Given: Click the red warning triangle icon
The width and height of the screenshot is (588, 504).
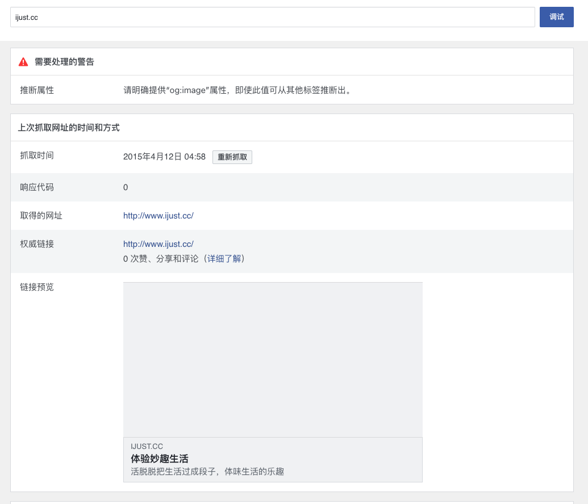Looking at the screenshot, I should [23, 62].
